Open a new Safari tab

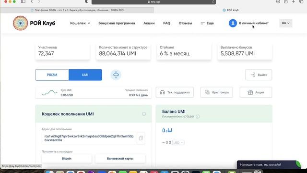tap(293, 1)
